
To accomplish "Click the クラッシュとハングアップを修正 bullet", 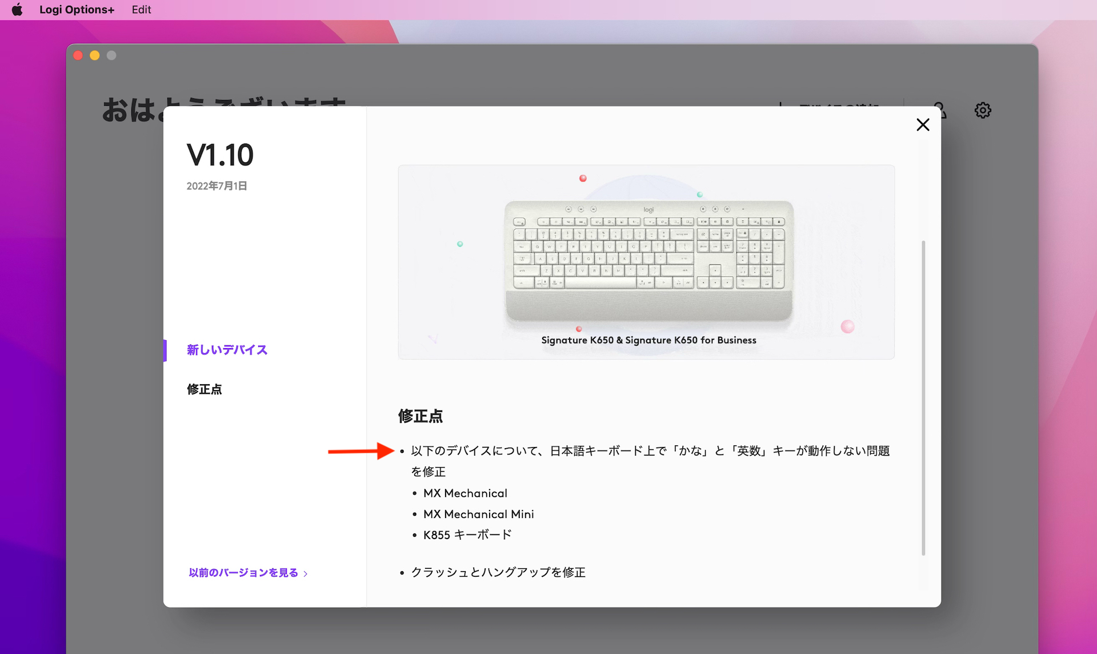I will pos(498,572).
